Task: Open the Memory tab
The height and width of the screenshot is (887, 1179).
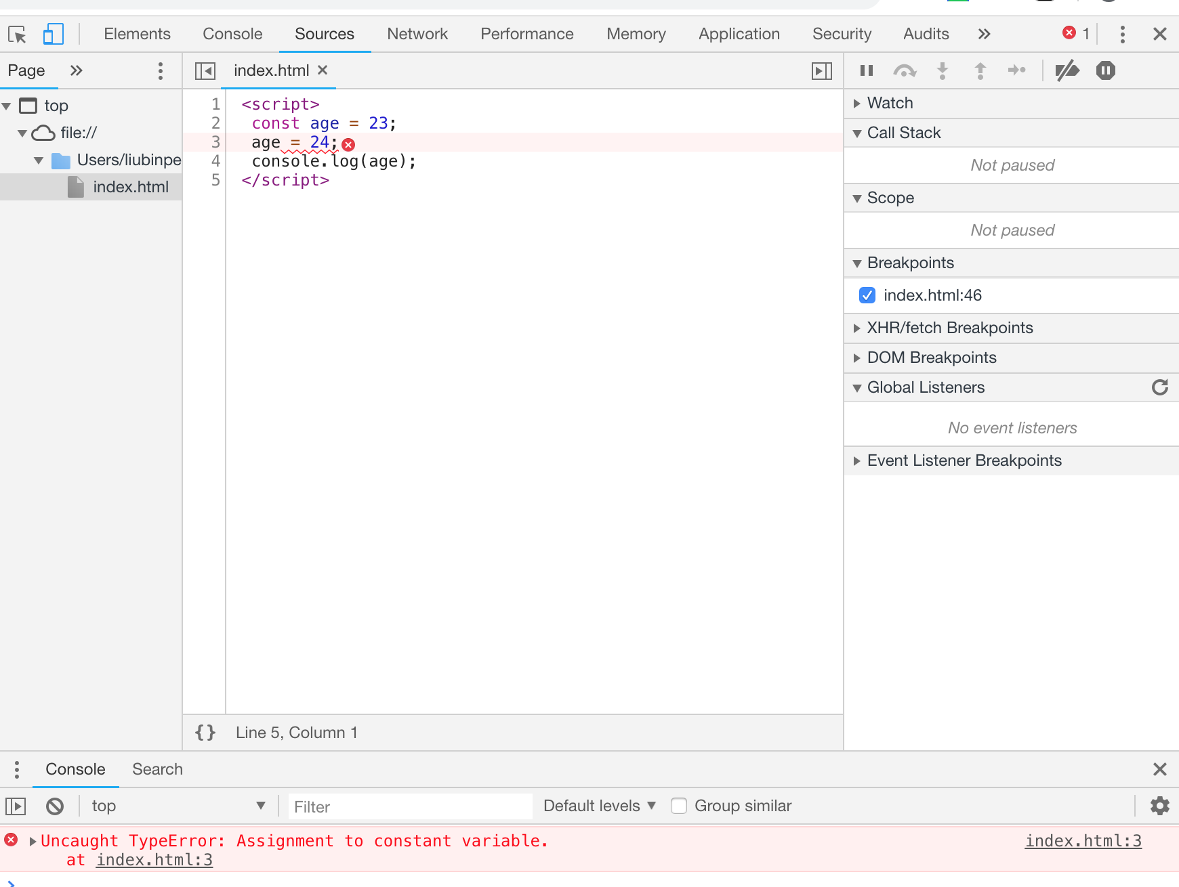Action: [636, 34]
